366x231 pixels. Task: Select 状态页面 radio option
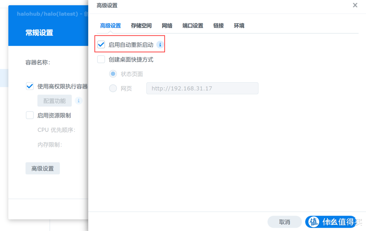[x=113, y=74]
